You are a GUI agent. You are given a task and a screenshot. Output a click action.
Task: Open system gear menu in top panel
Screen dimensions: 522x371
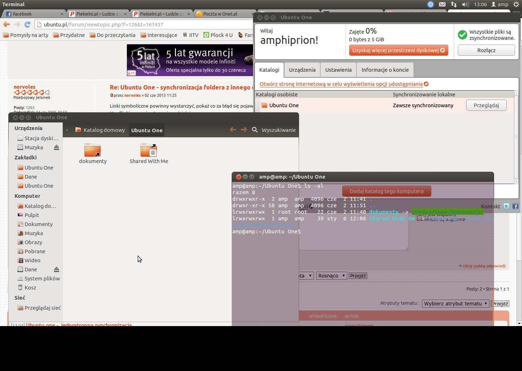click(x=516, y=4)
